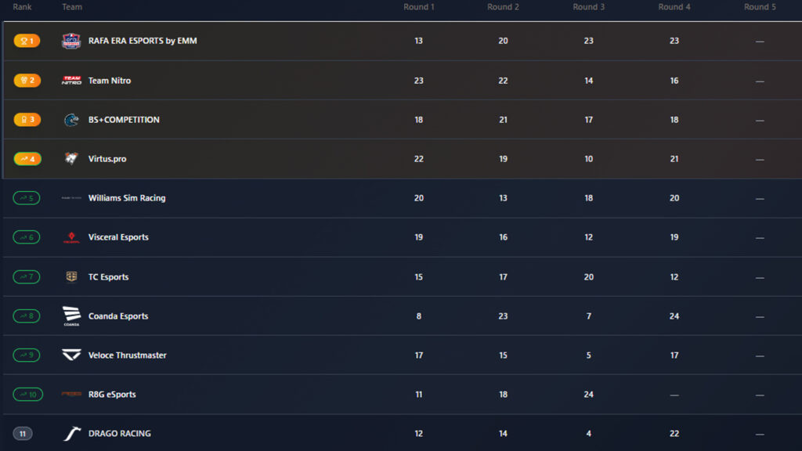Select the TC Esports shield logo
The width and height of the screenshot is (802, 451).
(x=70, y=276)
